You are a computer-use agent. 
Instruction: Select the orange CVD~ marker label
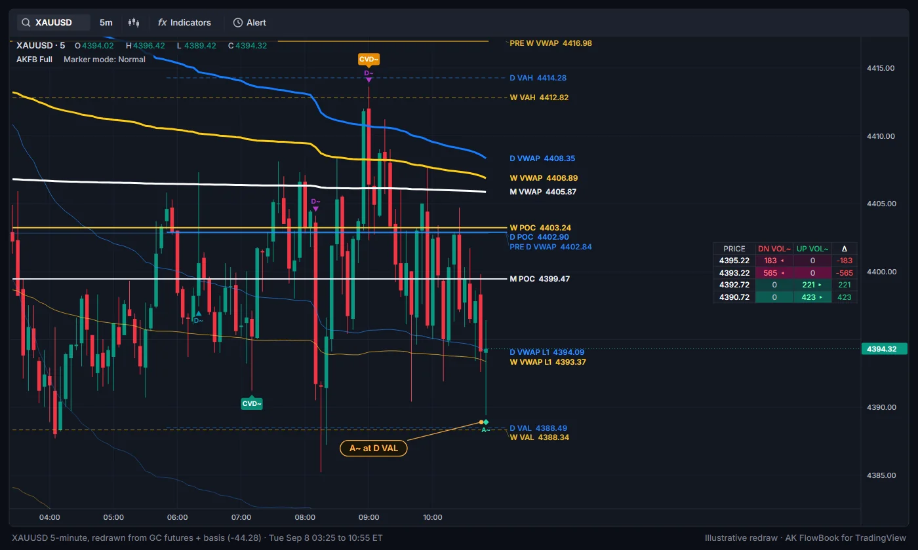pos(369,60)
